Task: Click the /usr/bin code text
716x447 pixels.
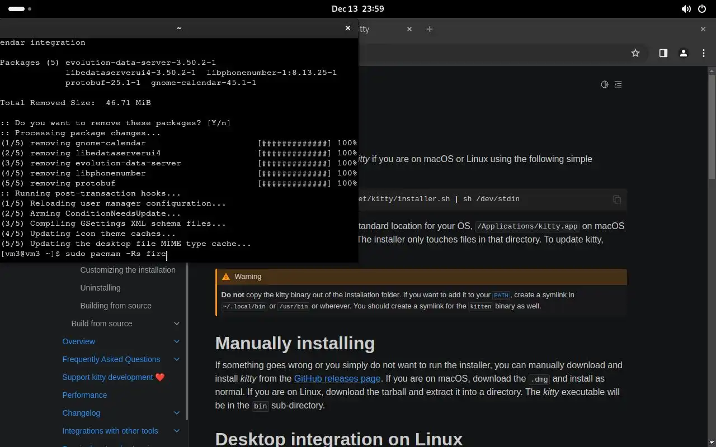Action: [293, 306]
